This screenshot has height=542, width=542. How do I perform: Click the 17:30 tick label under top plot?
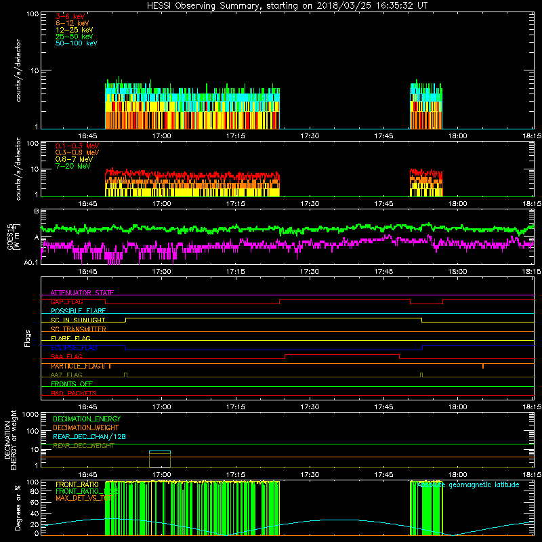(x=310, y=136)
